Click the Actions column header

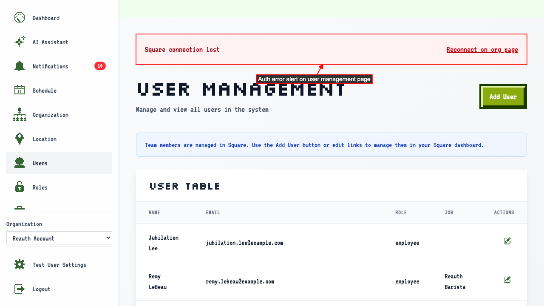click(504, 212)
